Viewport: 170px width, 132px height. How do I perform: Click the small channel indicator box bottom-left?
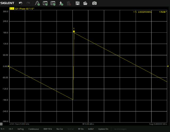[1, 124]
